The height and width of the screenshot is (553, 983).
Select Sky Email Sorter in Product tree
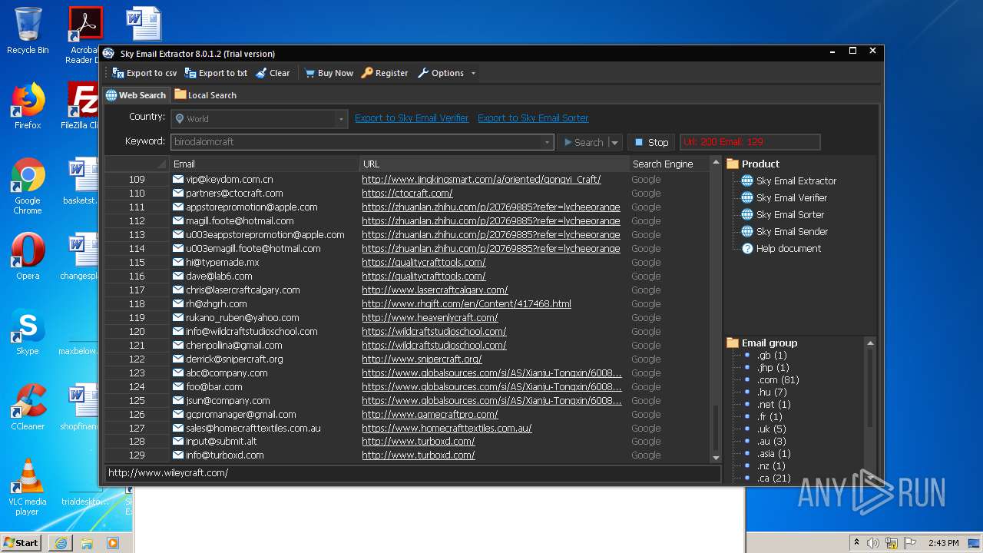(789, 214)
